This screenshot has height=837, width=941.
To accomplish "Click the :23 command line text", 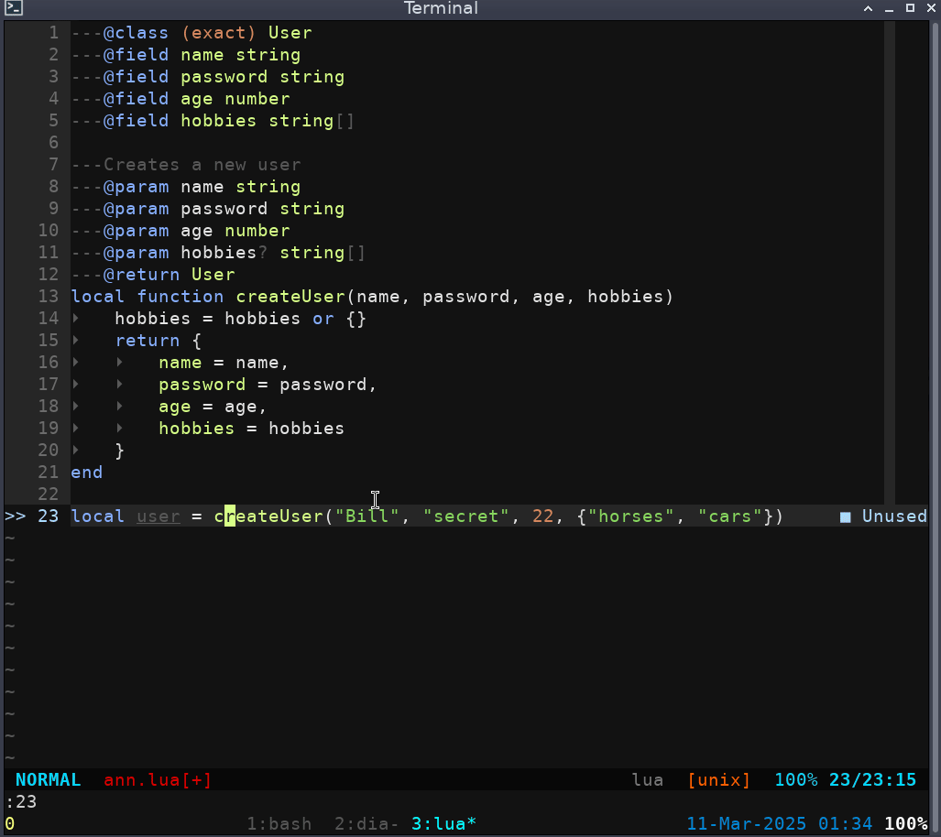I will pyautogui.click(x=21, y=801).
